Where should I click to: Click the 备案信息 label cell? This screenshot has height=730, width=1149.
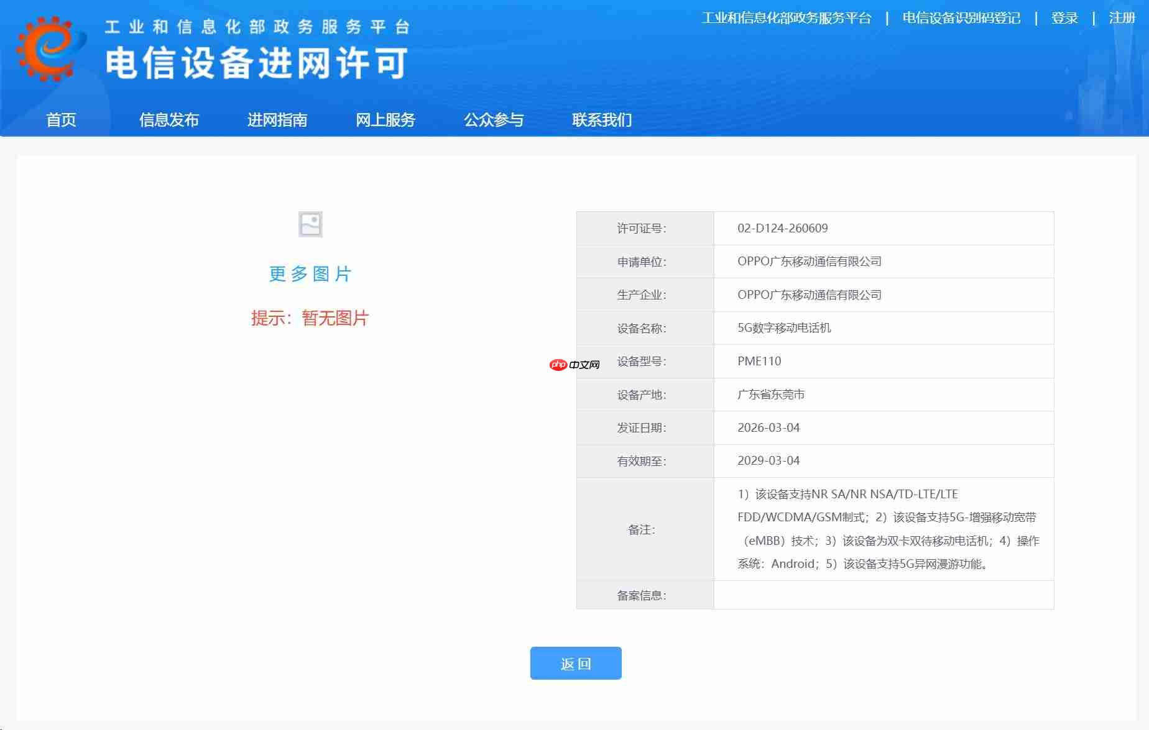(x=645, y=595)
